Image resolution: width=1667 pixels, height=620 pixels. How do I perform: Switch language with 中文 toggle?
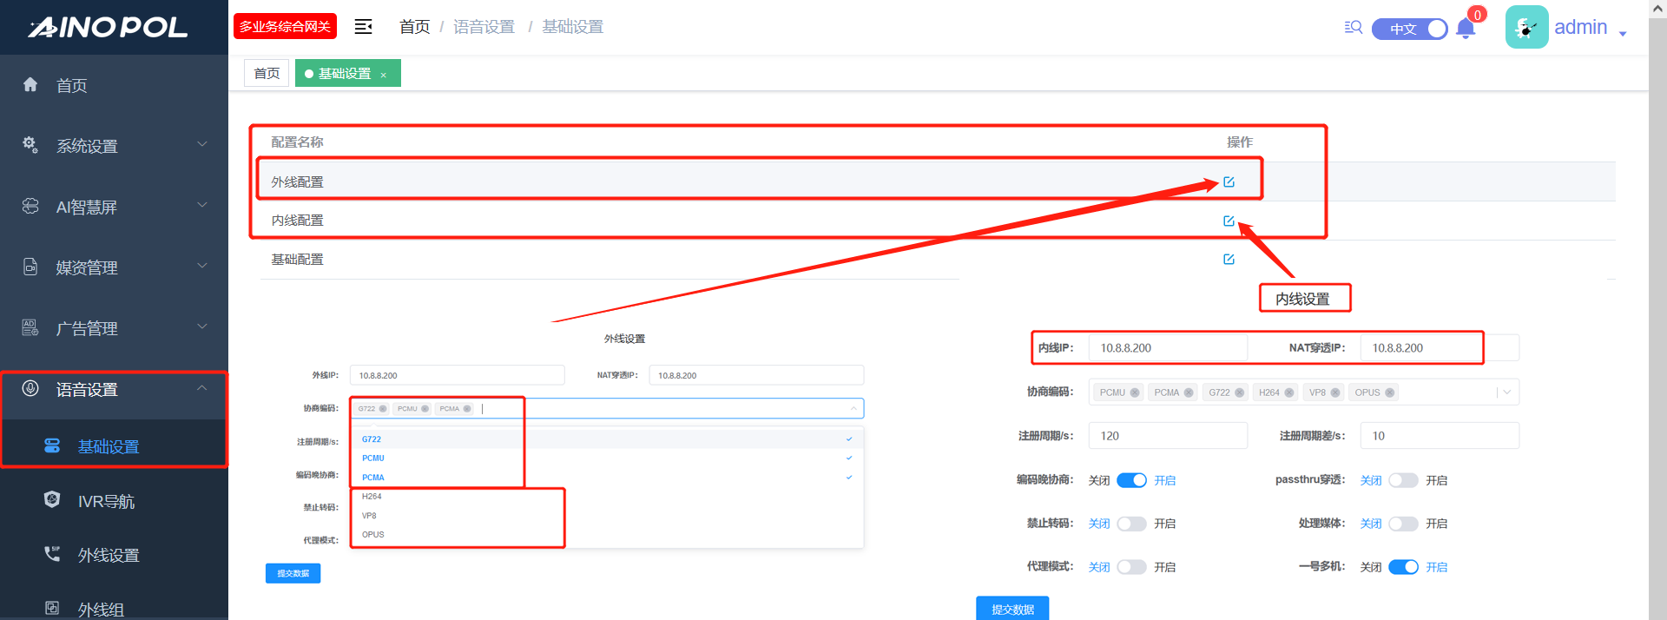click(1410, 29)
